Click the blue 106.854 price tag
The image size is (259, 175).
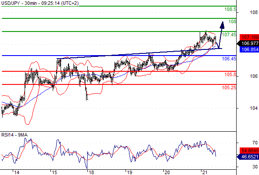click(249, 49)
